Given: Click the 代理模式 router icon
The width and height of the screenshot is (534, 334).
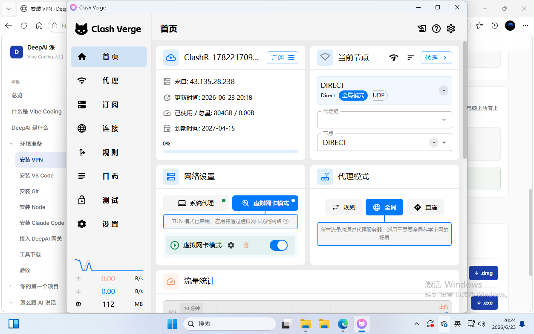Looking at the screenshot, I should pos(325,177).
